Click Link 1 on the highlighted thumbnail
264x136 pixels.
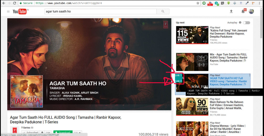pos(178,75)
